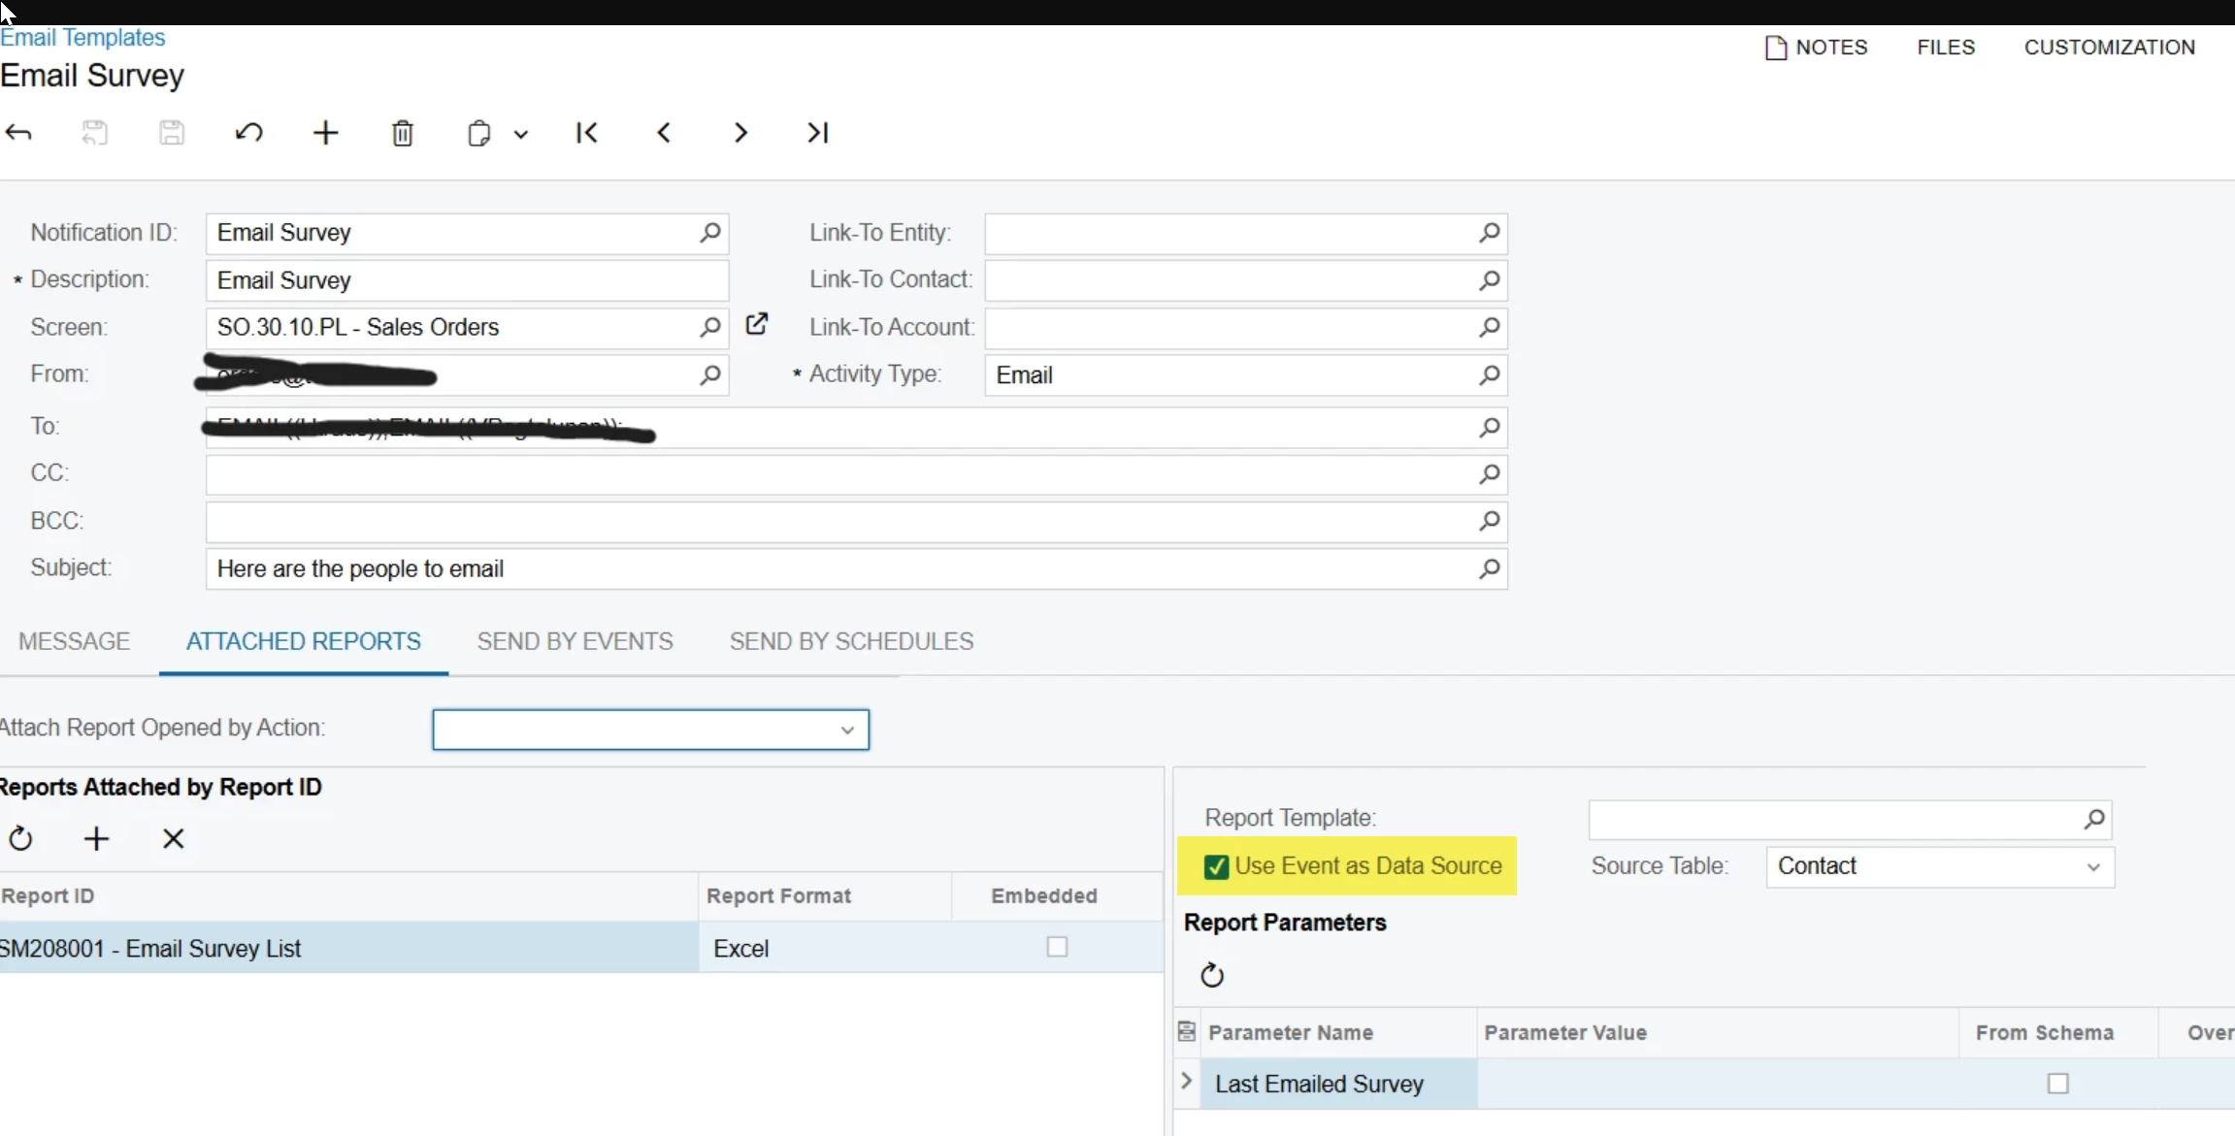Follow the Email Templates breadcrumb link
The width and height of the screenshot is (2235, 1136).
pyautogui.click(x=82, y=37)
